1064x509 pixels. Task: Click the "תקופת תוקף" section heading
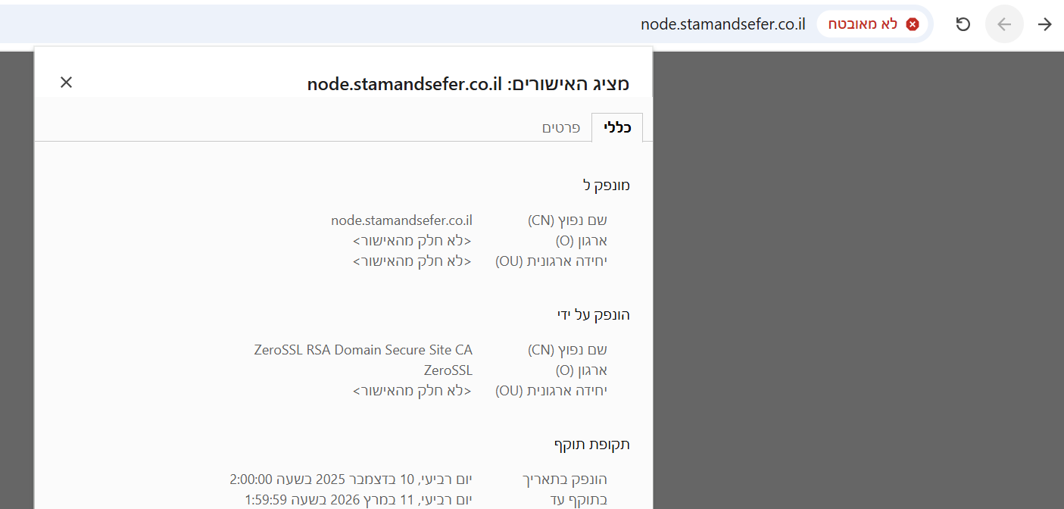pyautogui.click(x=591, y=444)
